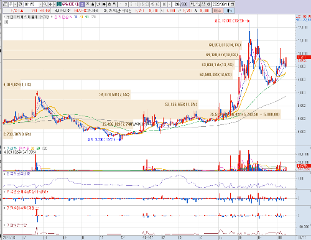Click the stock name label at chart top-left
The image size is (311, 240).
pyautogui.click(x=27, y=17)
